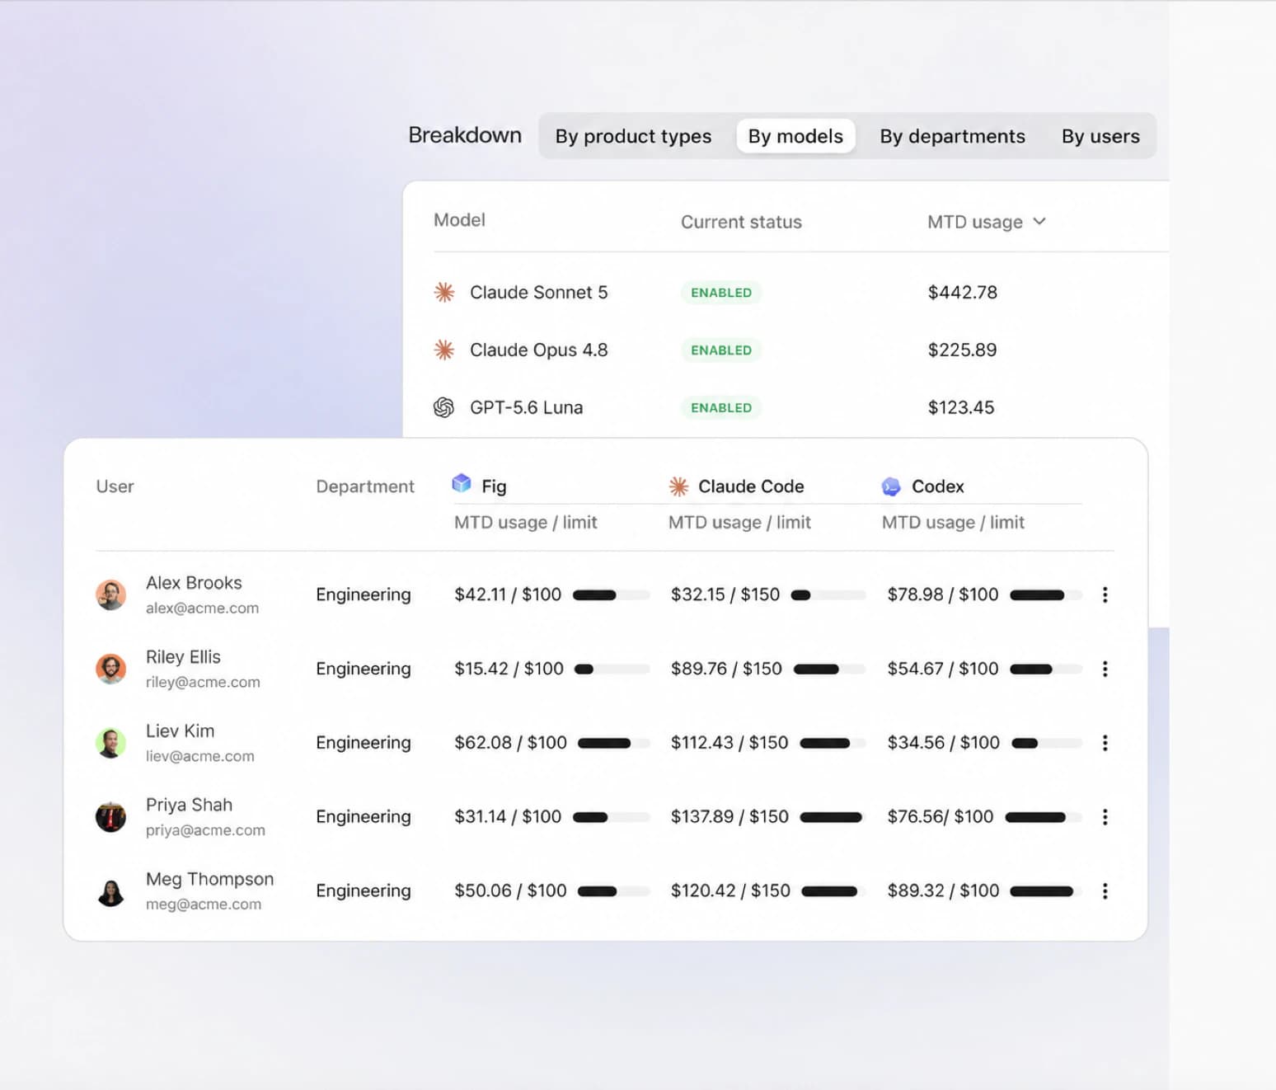Click the Codex logo icon
Screen dimensions: 1276x1090
pos(891,486)
